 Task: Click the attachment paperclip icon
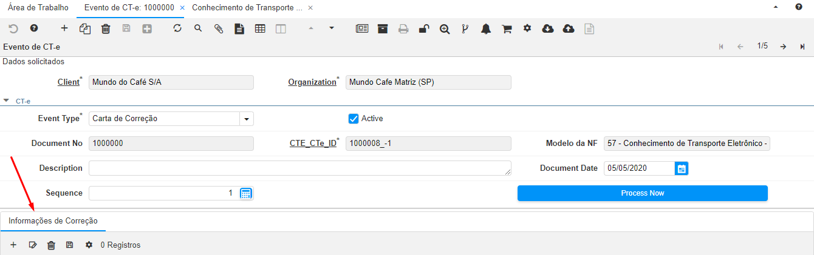tap(219, 28)
